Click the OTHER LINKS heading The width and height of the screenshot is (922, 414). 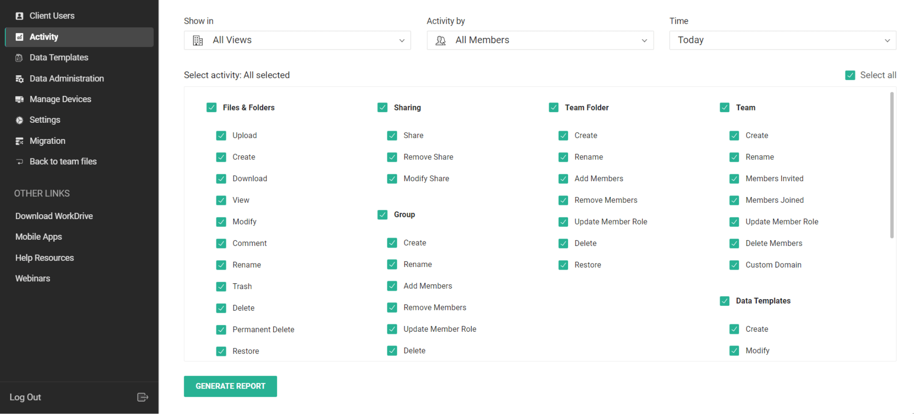point(42,194)
